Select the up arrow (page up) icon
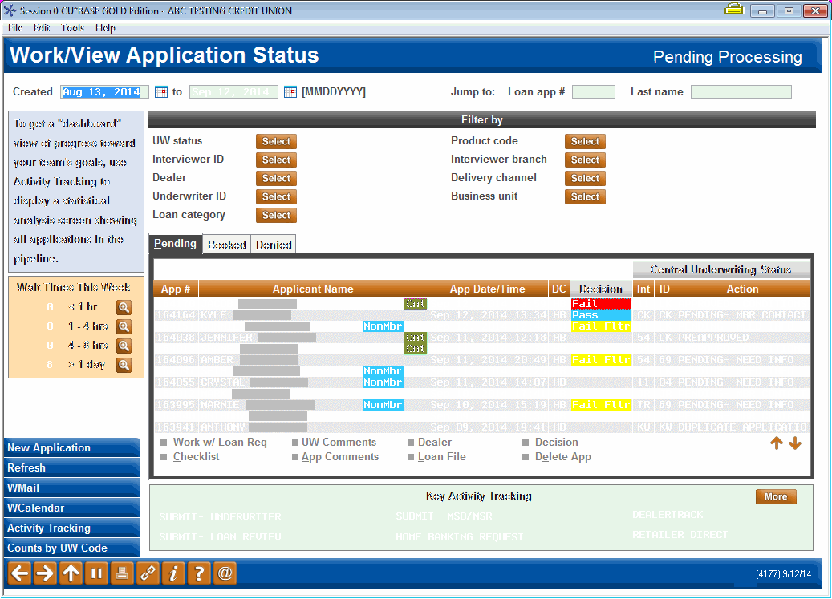The height and width of the screenshot is (599, 832). click(x=71, y=573)
